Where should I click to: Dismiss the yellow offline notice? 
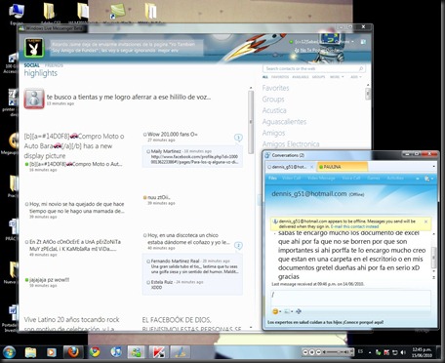pos(425,222)
